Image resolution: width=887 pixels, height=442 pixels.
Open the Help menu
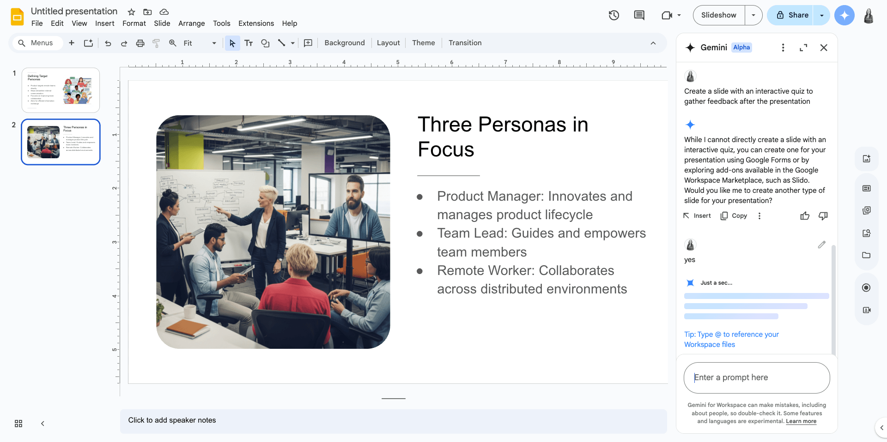point(290,24)
